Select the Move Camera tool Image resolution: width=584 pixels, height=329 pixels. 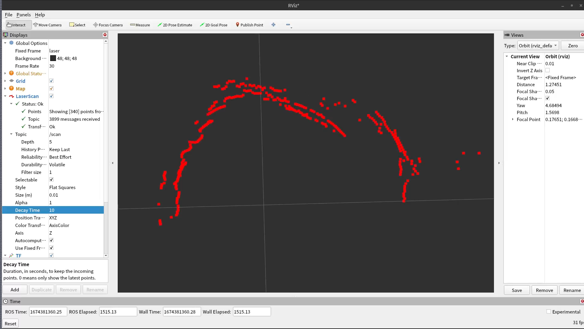(x=47, y=25)
